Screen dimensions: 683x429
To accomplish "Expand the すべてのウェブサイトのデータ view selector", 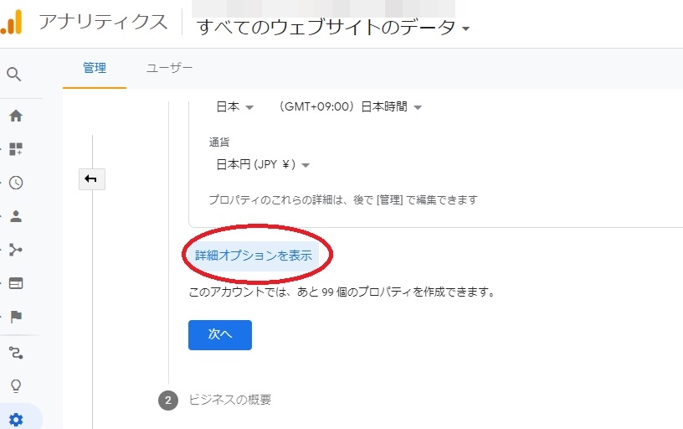I will [332, 28].
